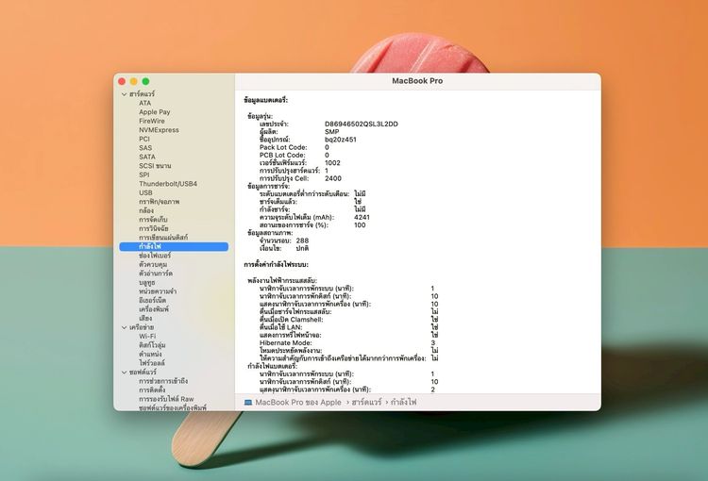The image size is (708, 481).
Task: Click "MacBook Pro ของ Apple" in path bar
Action: pos(298,402)
